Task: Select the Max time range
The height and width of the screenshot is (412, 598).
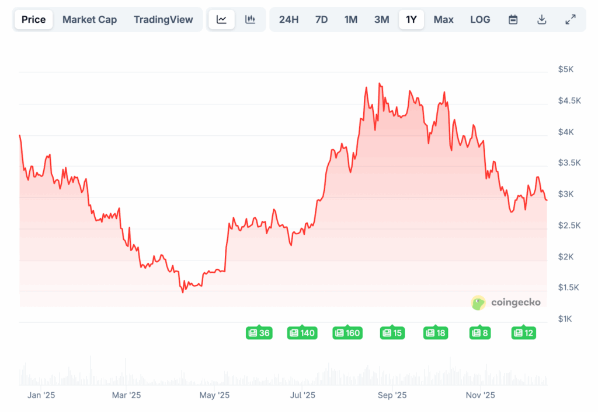Action: tap(443, 19)
